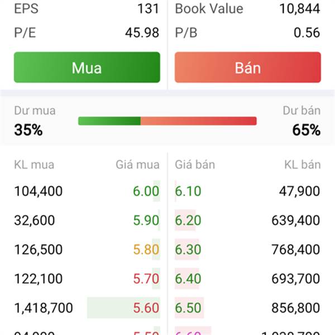The image size is (335, 335).
Task: Tap the 856,800 sell volume entry
Action: click(x=296, y=308)
